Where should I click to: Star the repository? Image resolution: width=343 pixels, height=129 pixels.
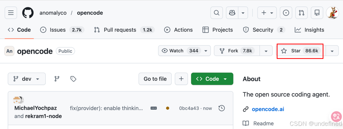point(301,51)
